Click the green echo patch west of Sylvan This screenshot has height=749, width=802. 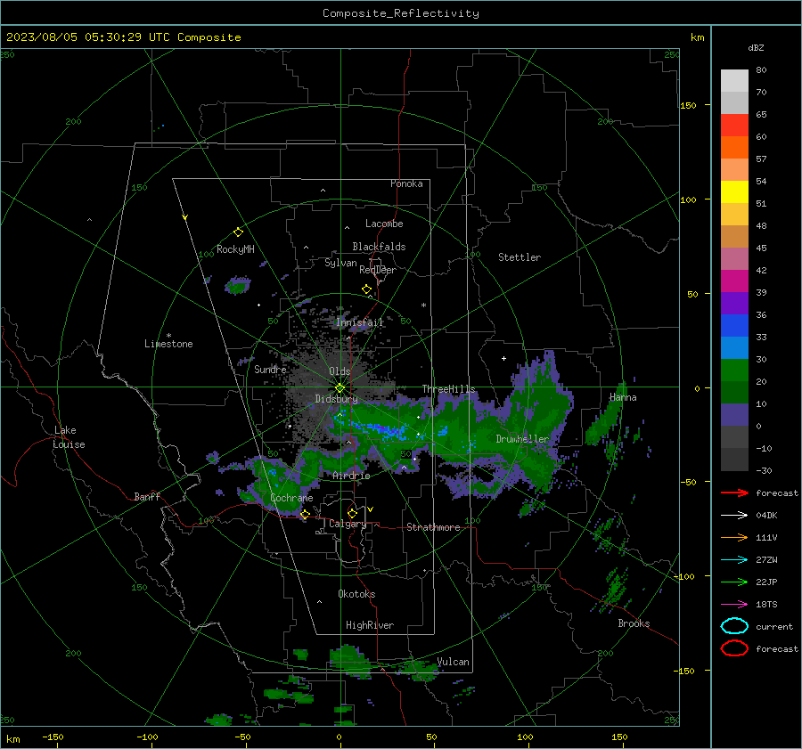pos(237,285)
